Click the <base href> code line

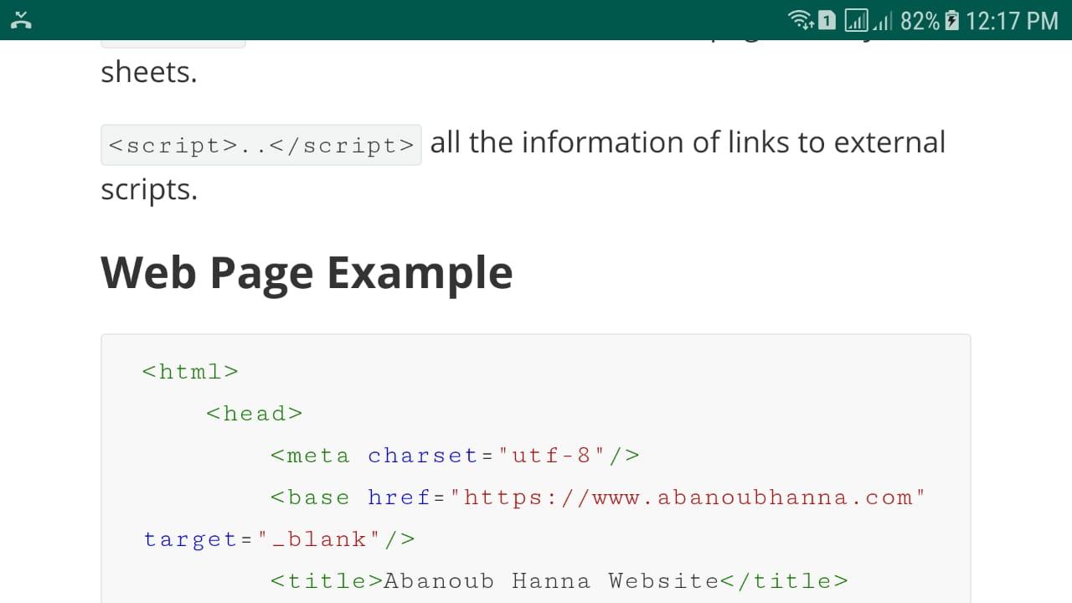[598, 497]
